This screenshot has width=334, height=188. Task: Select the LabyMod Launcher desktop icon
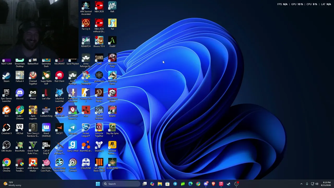coord(59,96)
